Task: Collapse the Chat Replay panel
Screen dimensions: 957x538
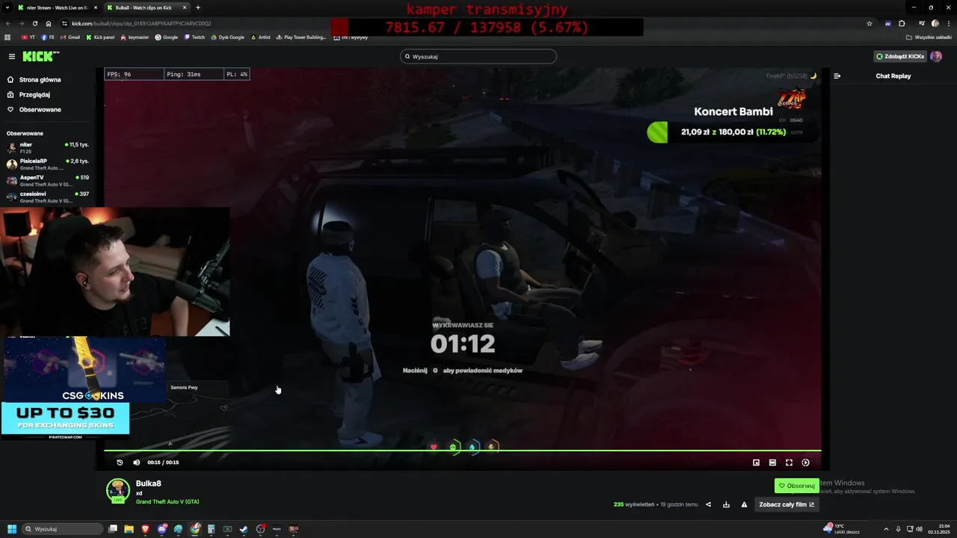Action: (837, 75)
